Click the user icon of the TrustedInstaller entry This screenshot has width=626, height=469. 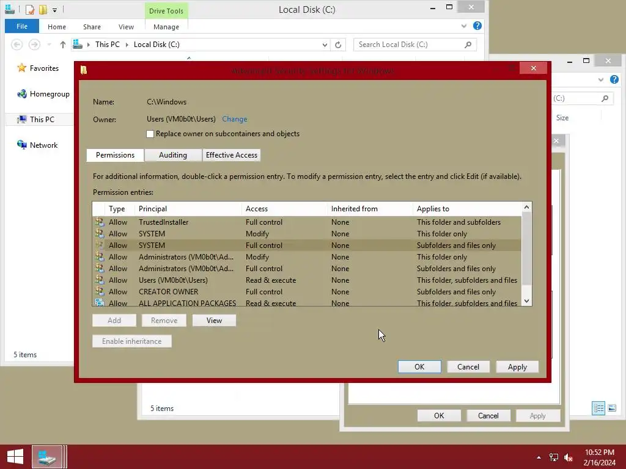click(x=100, y=222)
